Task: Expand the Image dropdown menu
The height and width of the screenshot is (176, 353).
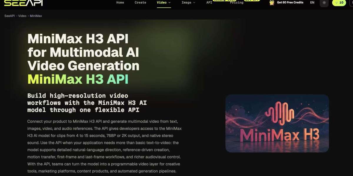Action: (188, 2)
